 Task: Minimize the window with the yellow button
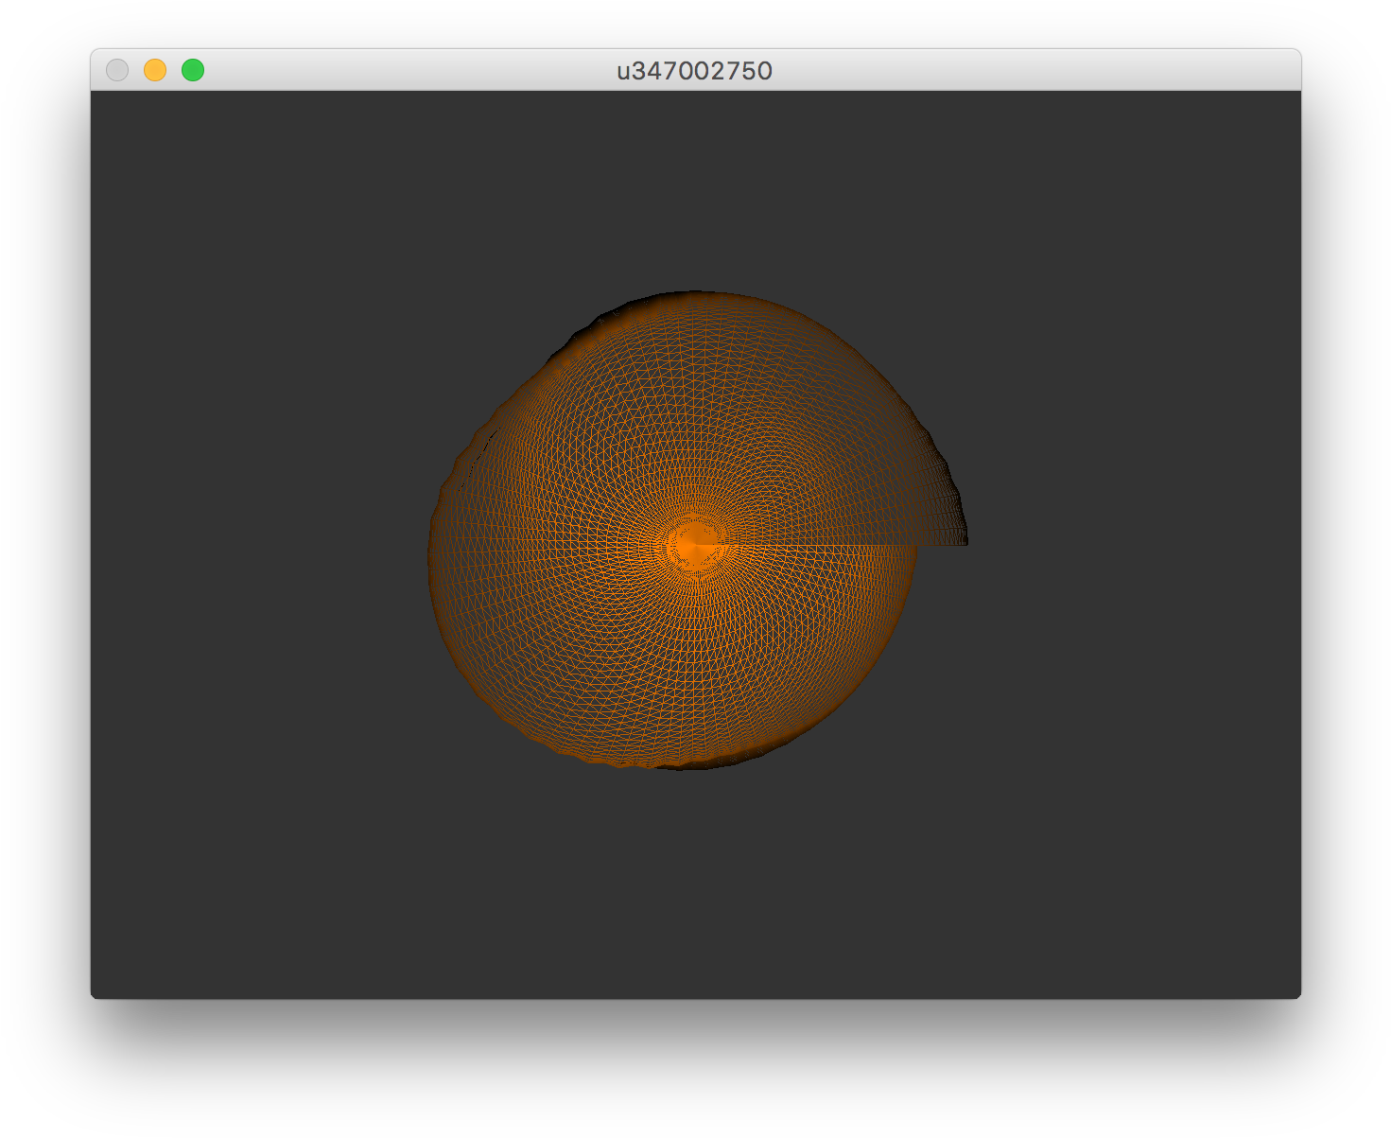155,70
